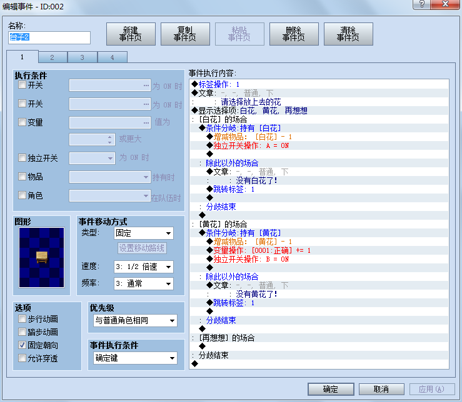
Task: Uncheck the 固定朝向 option
Action: pos(22,345)
